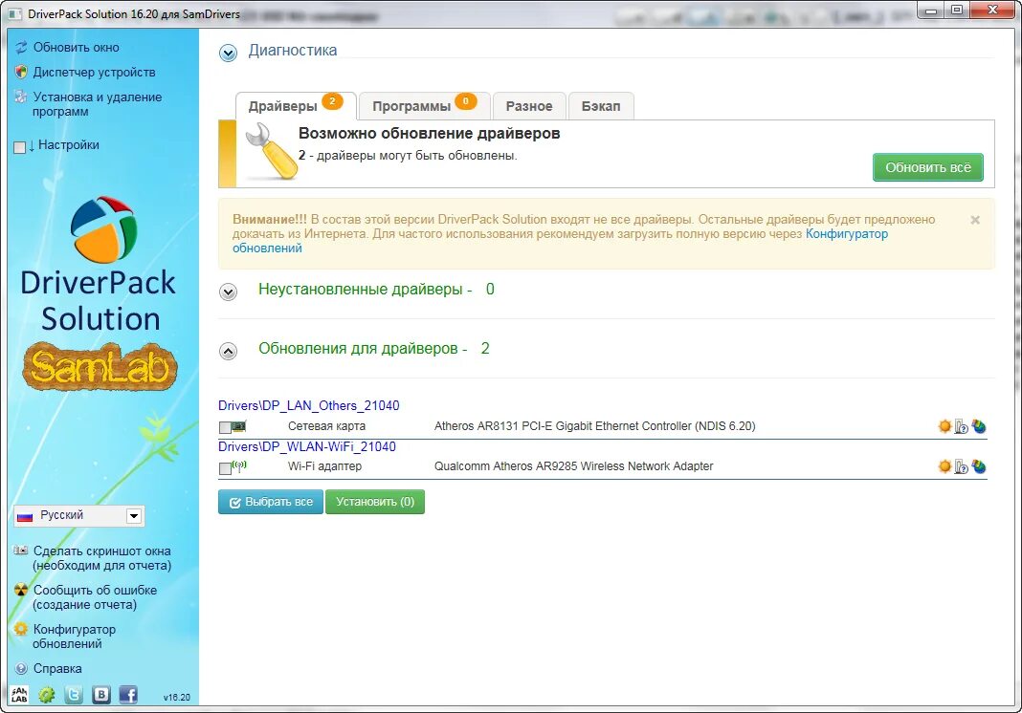Check the Atheros AR9285 Wireless driver checkbox
Screen dimensions: 1022x713
click(x=225, y=468)
